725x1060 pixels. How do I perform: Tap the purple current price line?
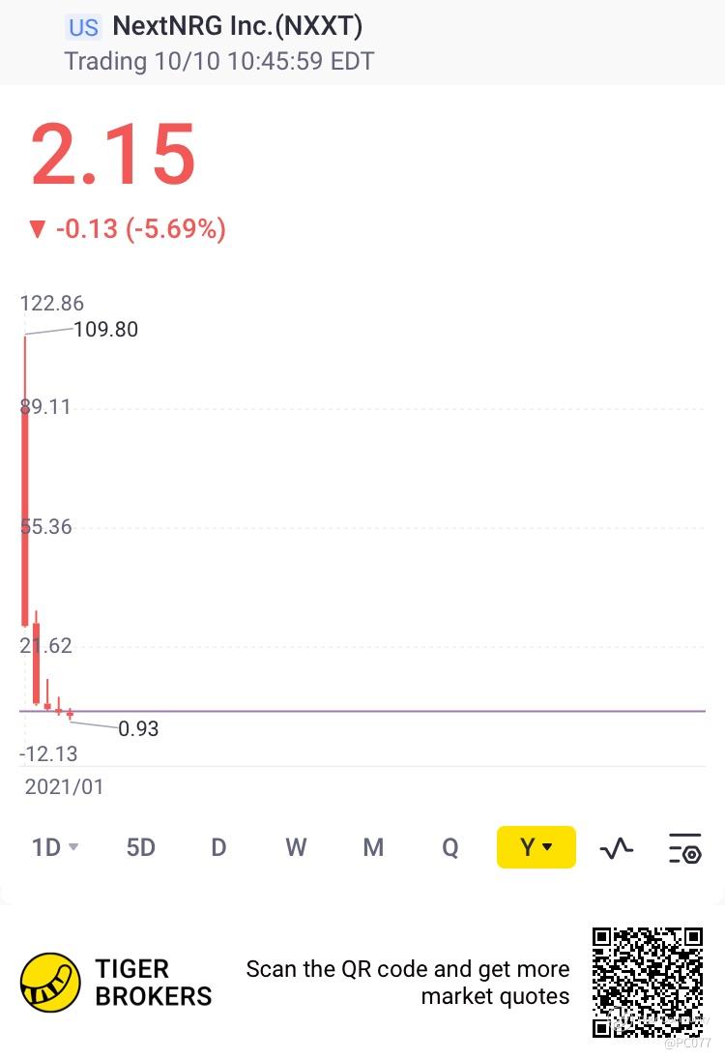point(362,711)
